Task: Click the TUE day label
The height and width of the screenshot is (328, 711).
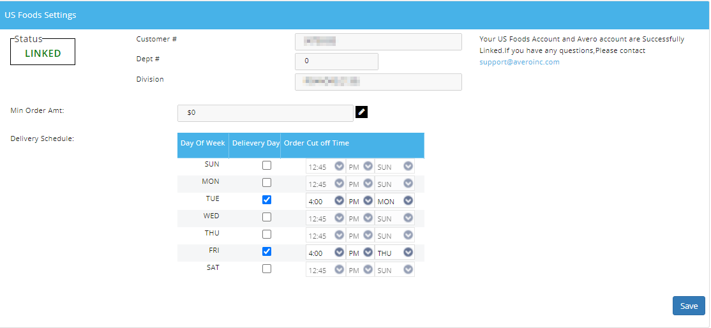Action: pos(212,198)
